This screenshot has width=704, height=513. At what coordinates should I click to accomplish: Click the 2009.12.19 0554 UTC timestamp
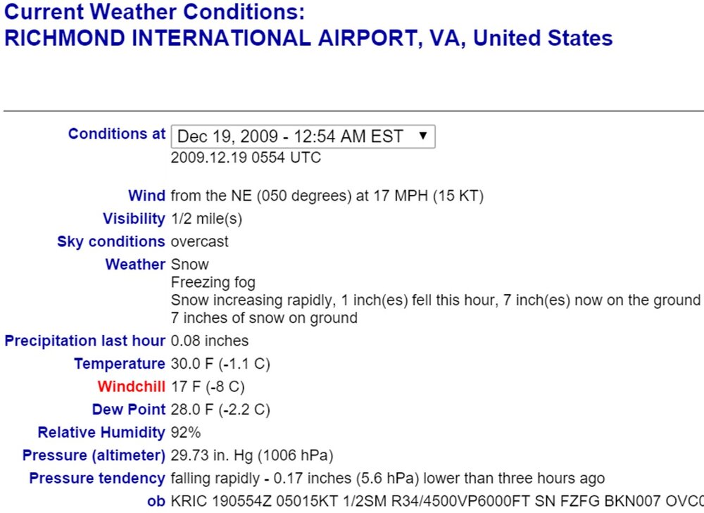pos(246,158)
